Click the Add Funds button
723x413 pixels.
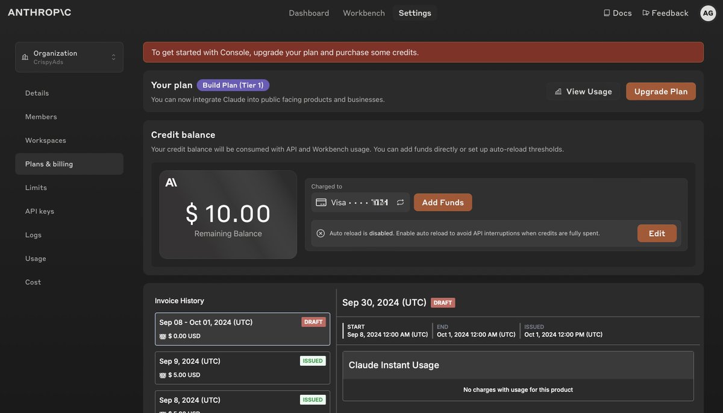(x=443, y=203)
